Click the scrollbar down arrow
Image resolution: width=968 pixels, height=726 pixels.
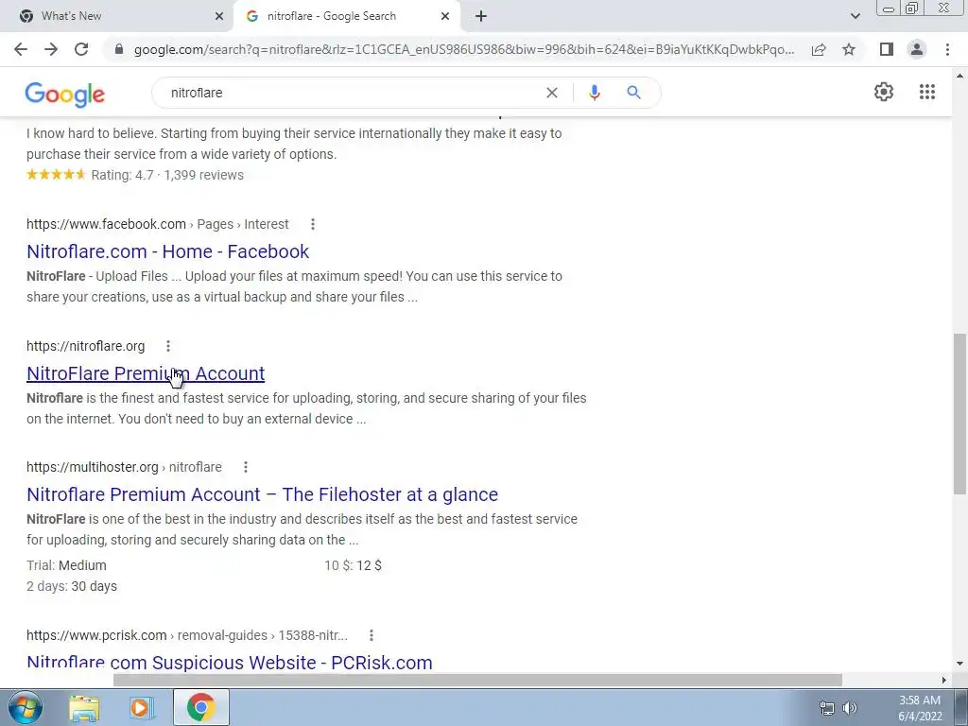[959, 664]
